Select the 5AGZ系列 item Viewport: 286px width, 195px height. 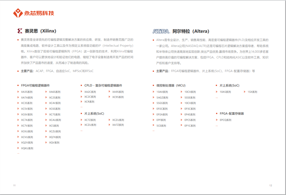pos(162,97)
